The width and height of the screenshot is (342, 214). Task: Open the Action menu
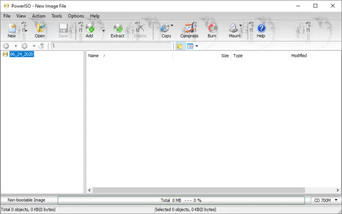[x=39, y=16]
